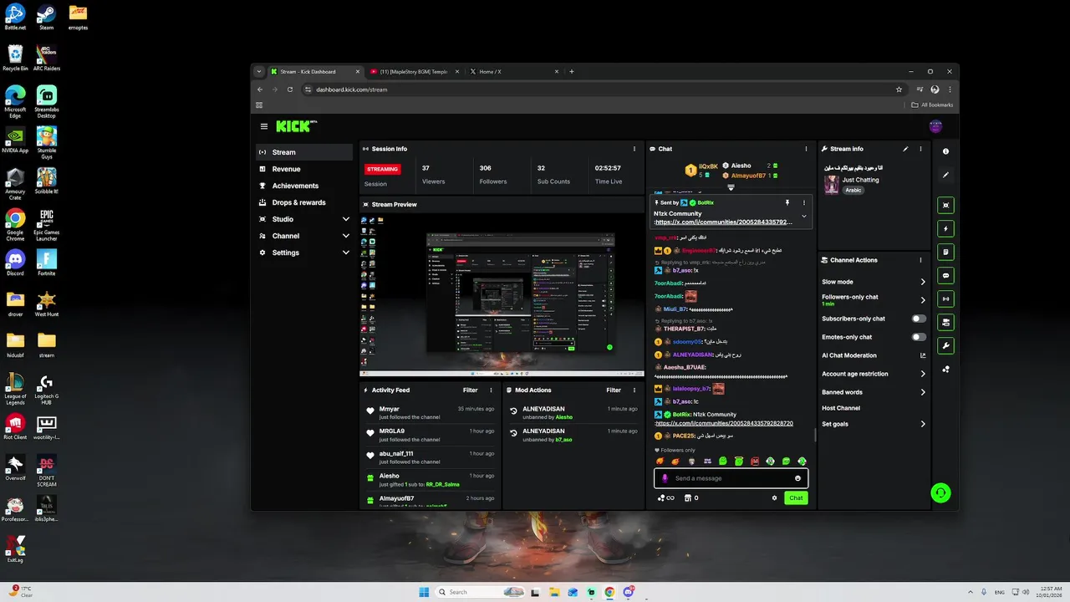
Task: Toggle Mod Actions note widget in right rail
Action: coord(946,252)
